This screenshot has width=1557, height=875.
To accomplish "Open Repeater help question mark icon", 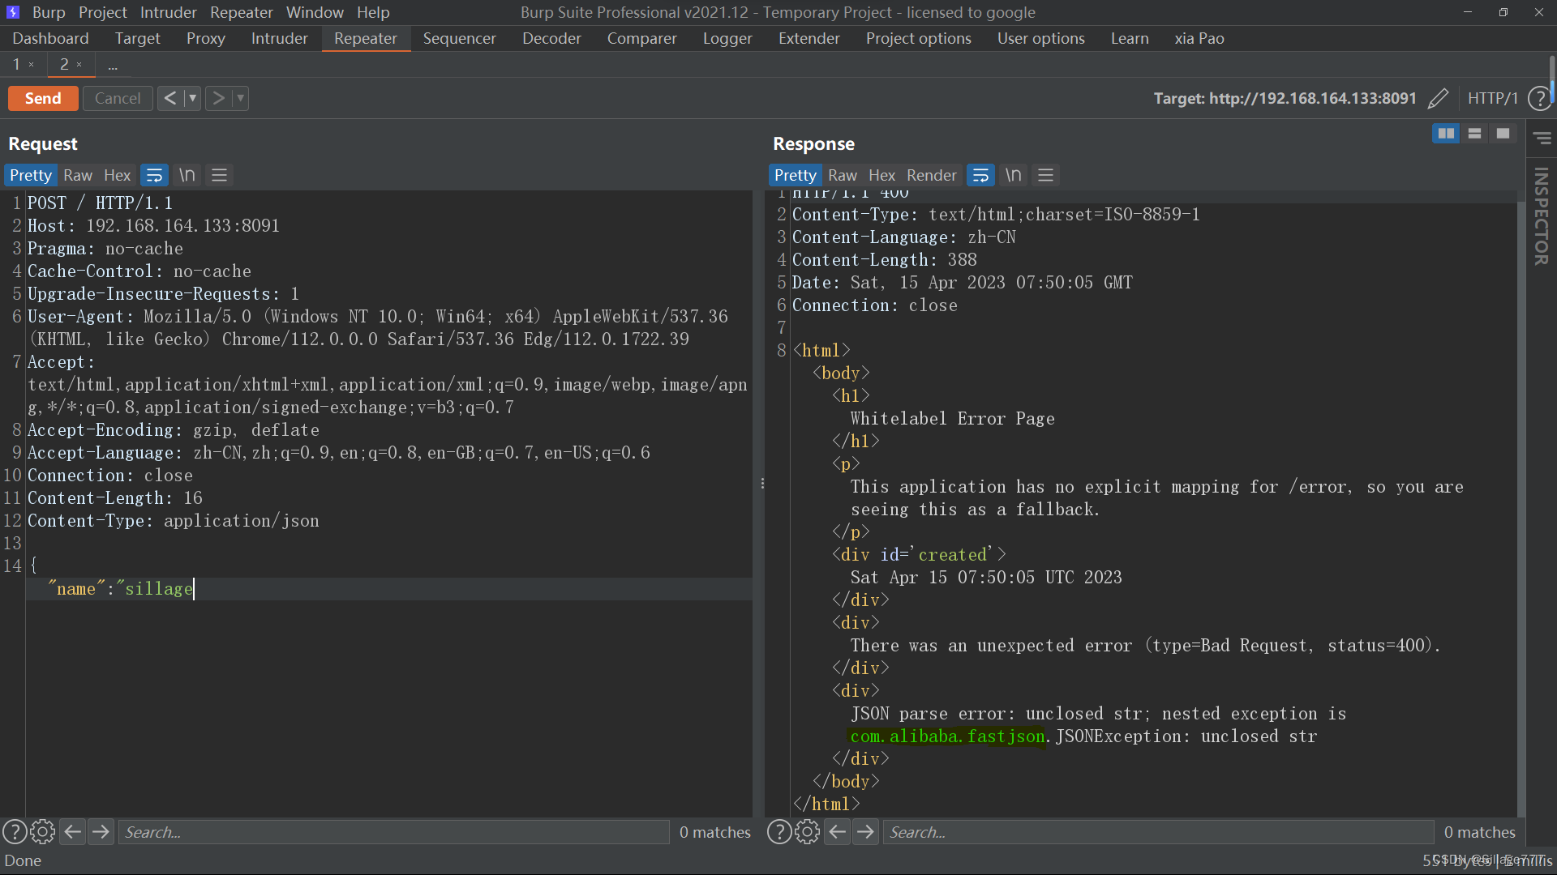I will (1538, 99).
